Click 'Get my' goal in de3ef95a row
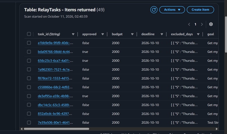Screen dimensions: 227x134 tap(213, 96)
